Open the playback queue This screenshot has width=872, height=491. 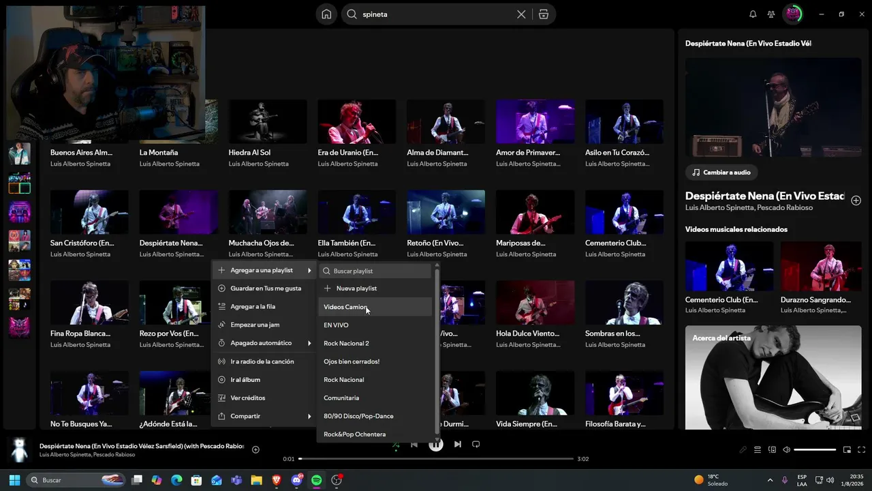click(758, 450)
